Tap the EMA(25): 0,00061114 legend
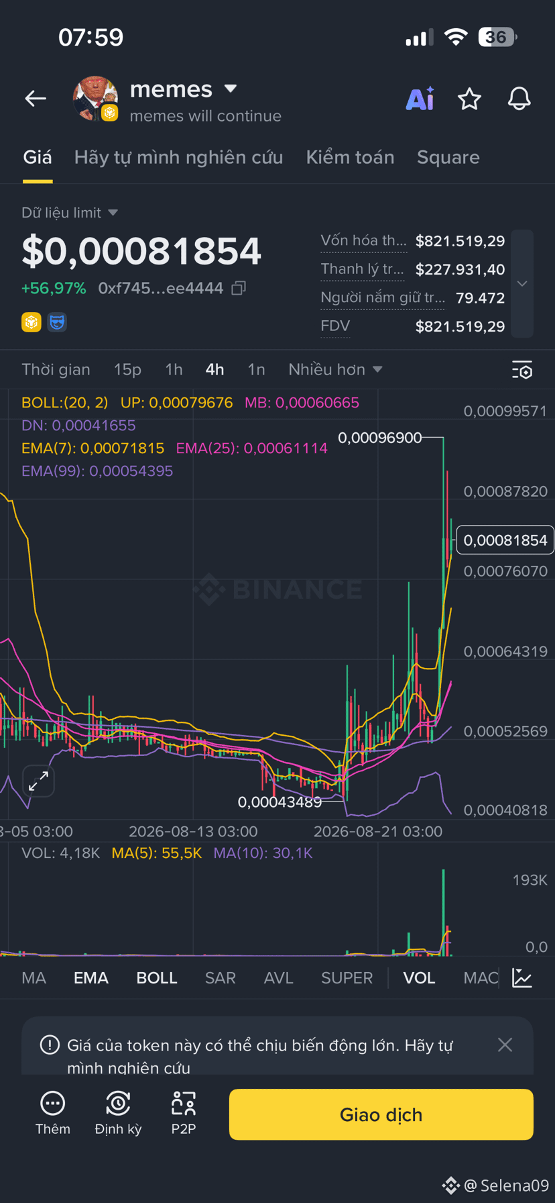The width and height of the screenshot is (555, 1203). (251, 448)
